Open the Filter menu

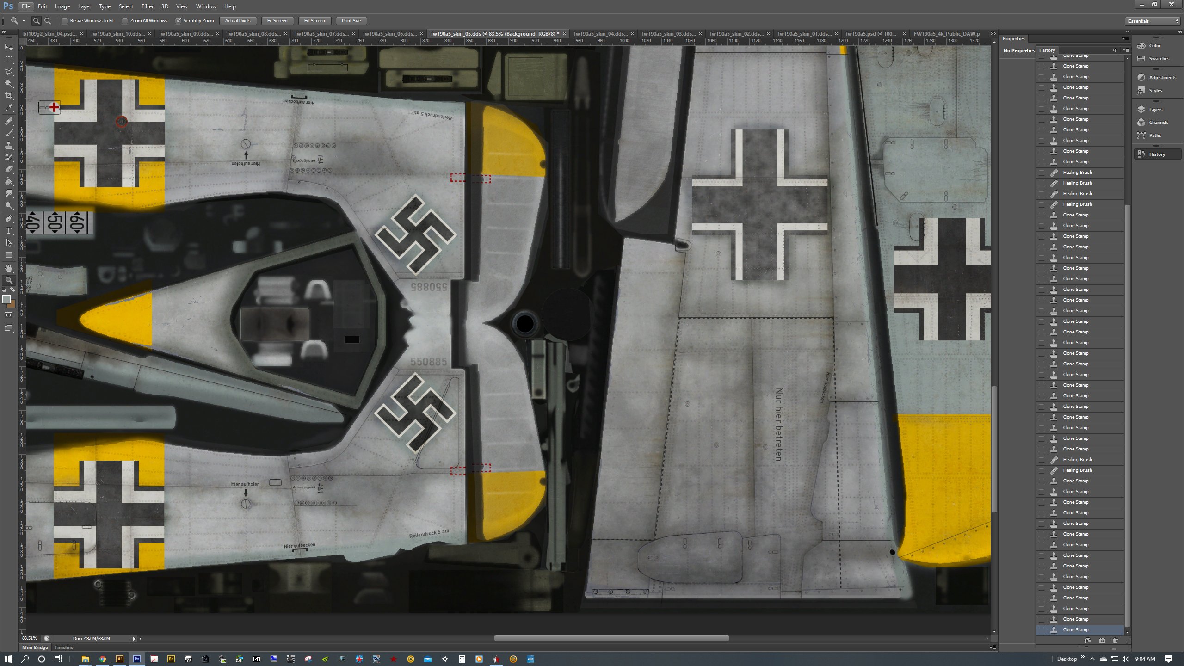click(147, 6)
